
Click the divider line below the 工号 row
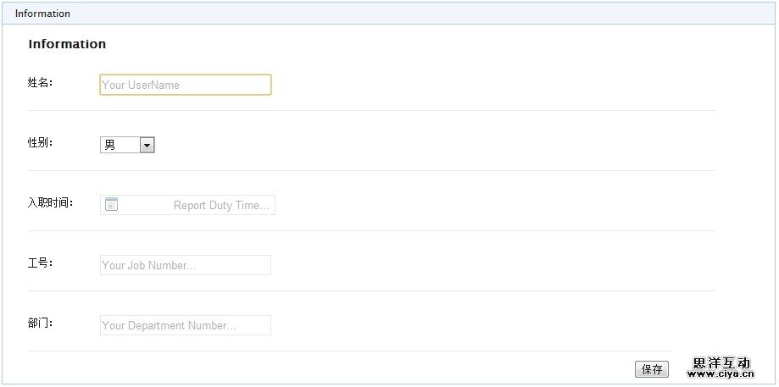(x=370, y=290)
